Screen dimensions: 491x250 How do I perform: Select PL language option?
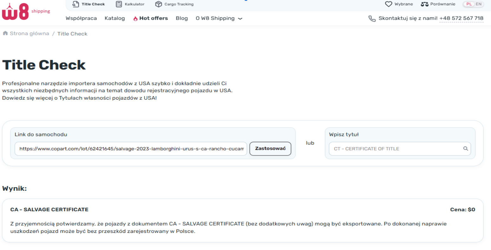469,4
